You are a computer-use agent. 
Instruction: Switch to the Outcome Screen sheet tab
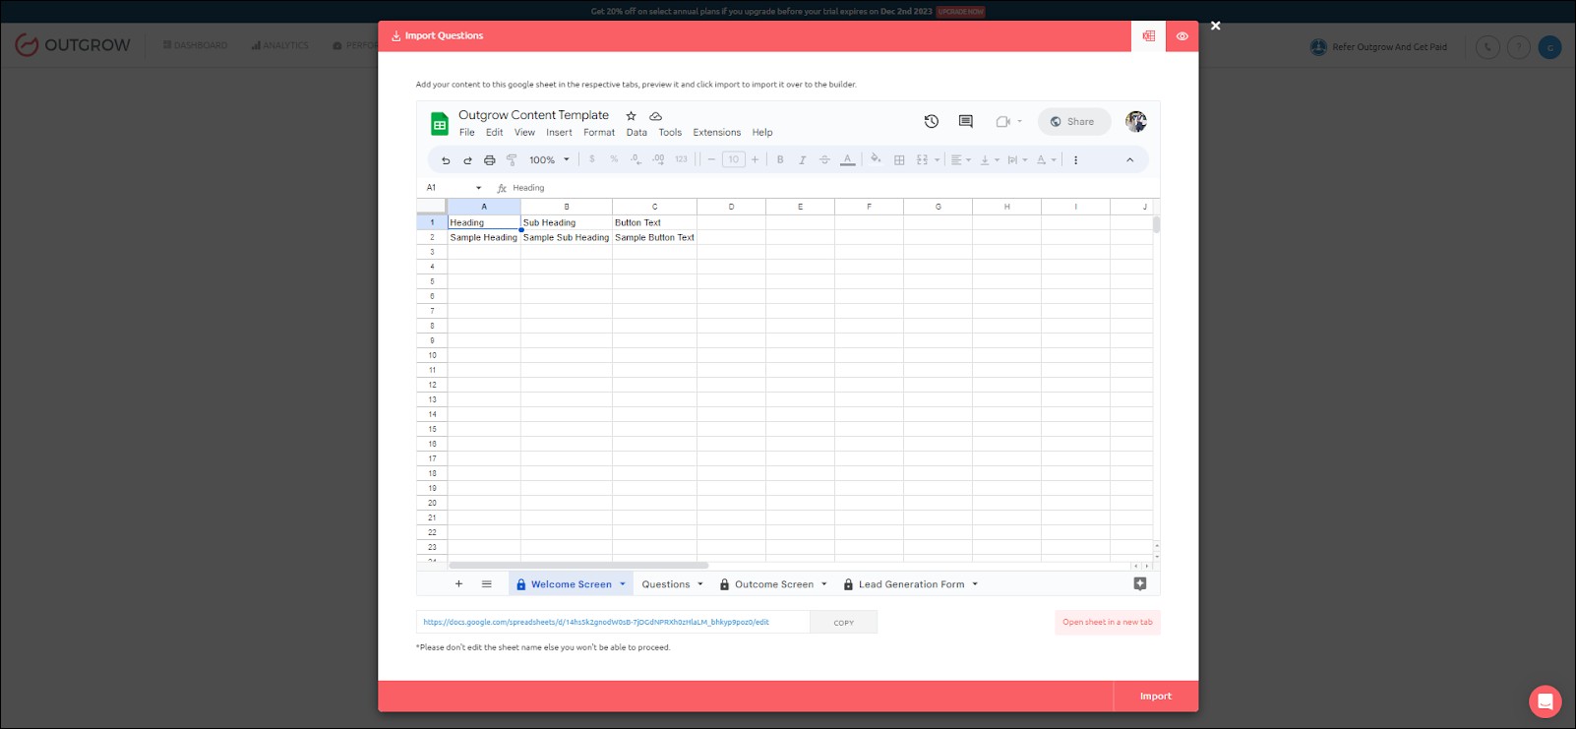773,584
